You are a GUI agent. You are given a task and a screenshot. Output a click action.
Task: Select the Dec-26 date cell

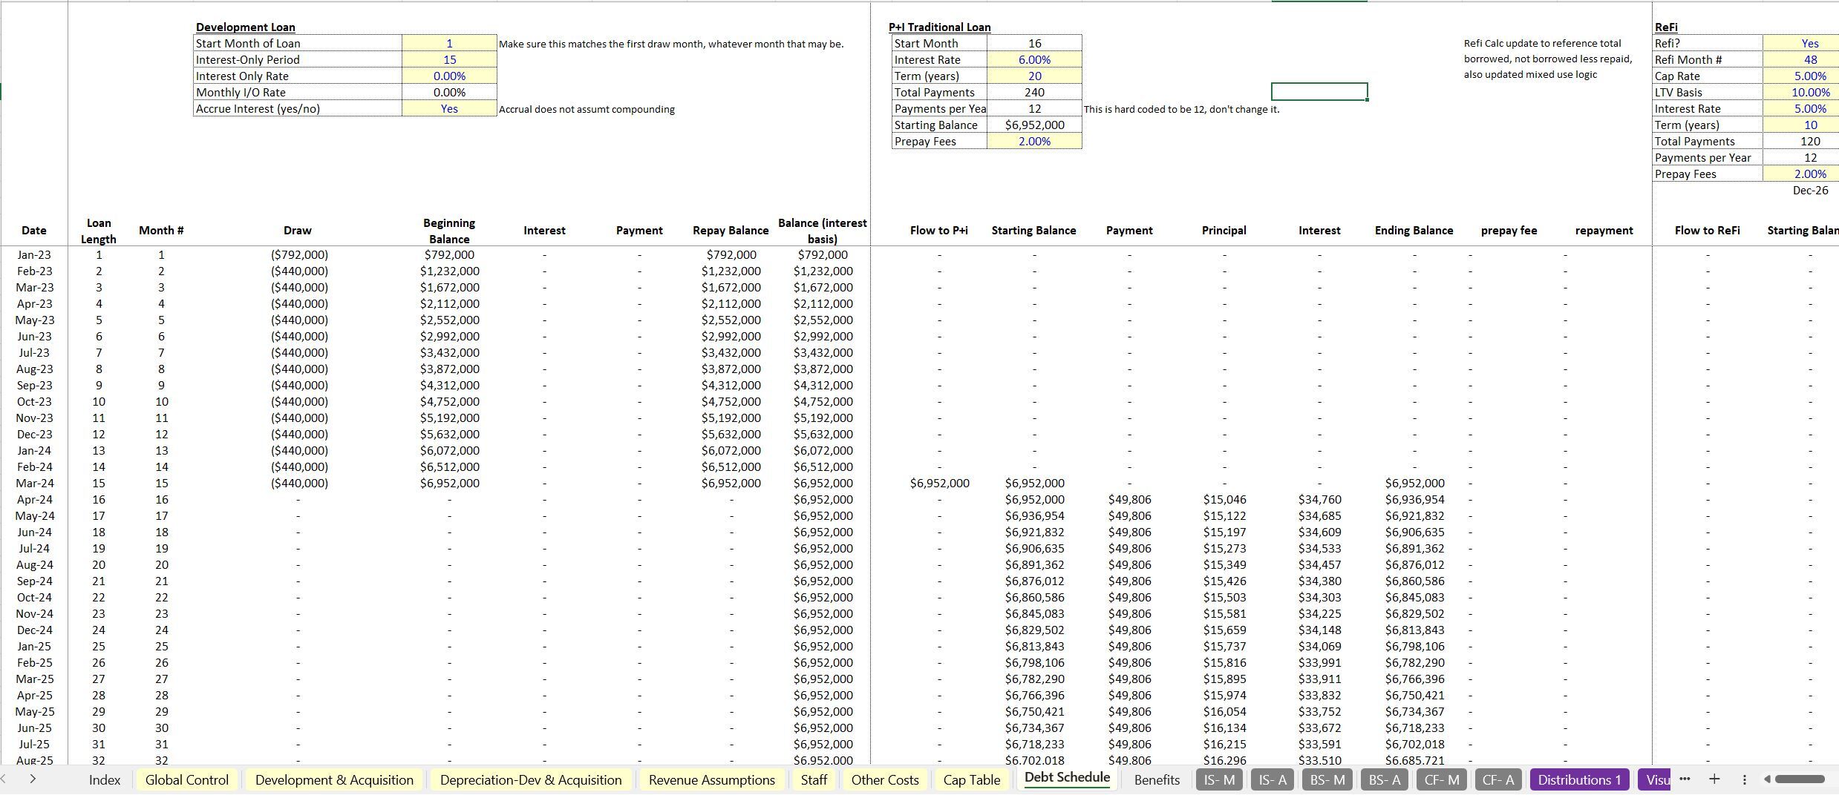(1809, 191)
